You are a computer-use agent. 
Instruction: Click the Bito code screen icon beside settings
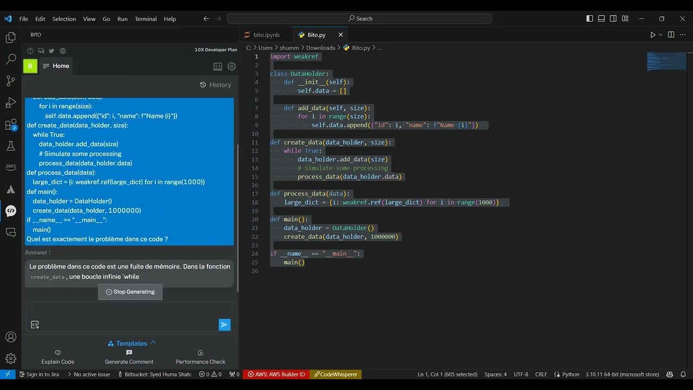tap(218, 66)
